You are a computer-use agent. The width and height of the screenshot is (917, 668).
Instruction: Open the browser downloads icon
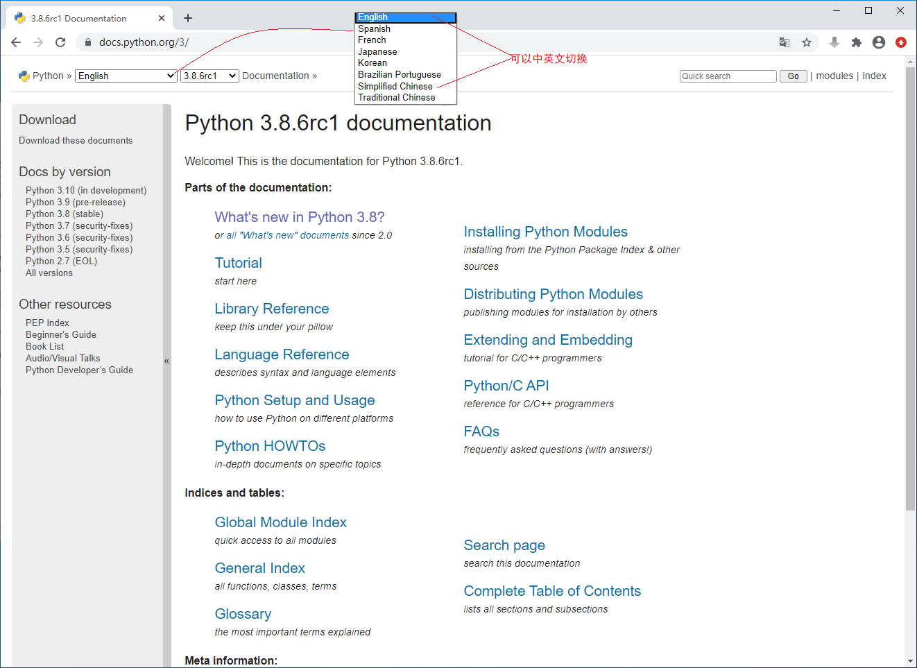tap(834, 42)
